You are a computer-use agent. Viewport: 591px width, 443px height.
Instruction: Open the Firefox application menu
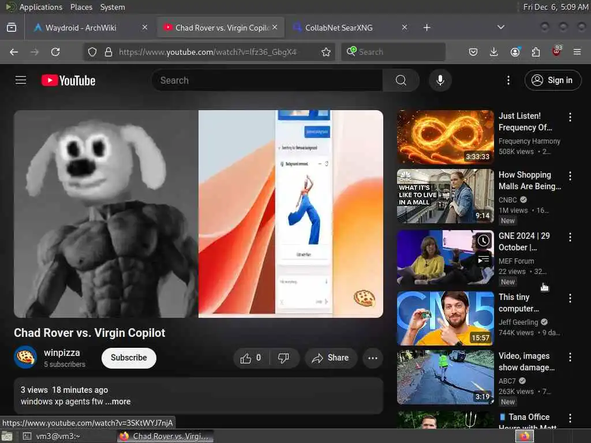pos(577,52)
